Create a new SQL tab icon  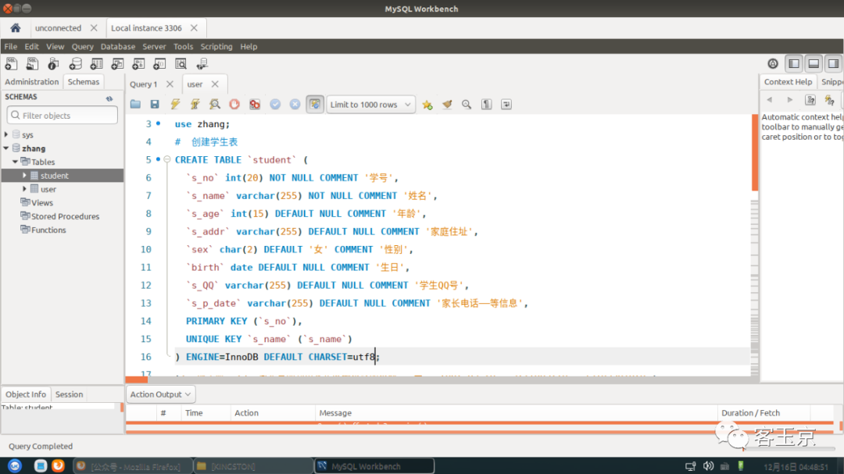coord(11,64)
